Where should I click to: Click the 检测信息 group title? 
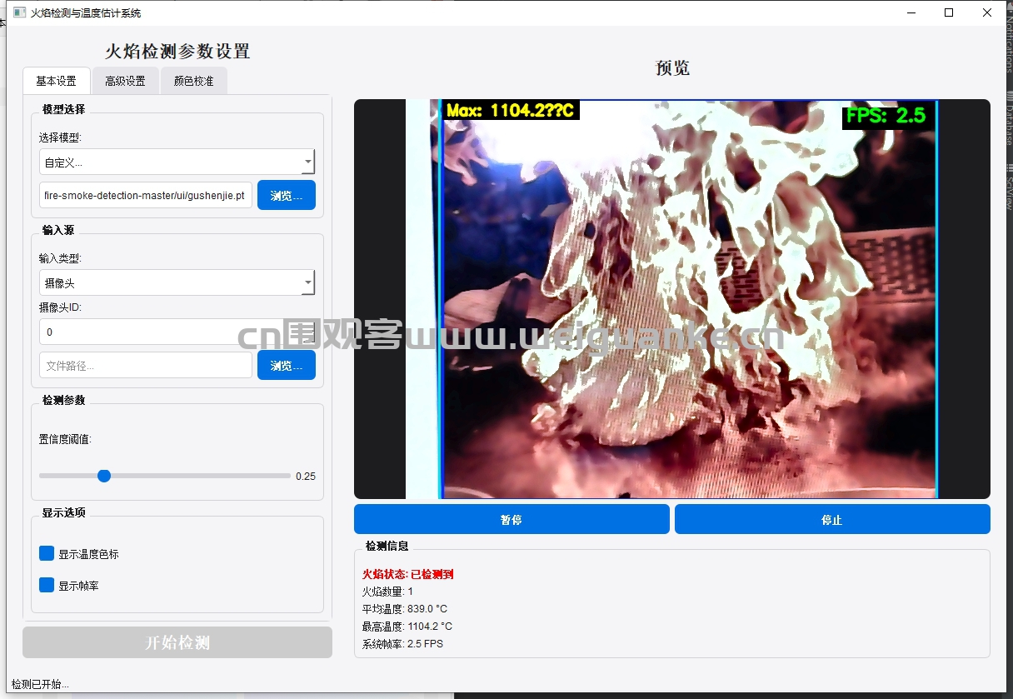click(387, 546)
